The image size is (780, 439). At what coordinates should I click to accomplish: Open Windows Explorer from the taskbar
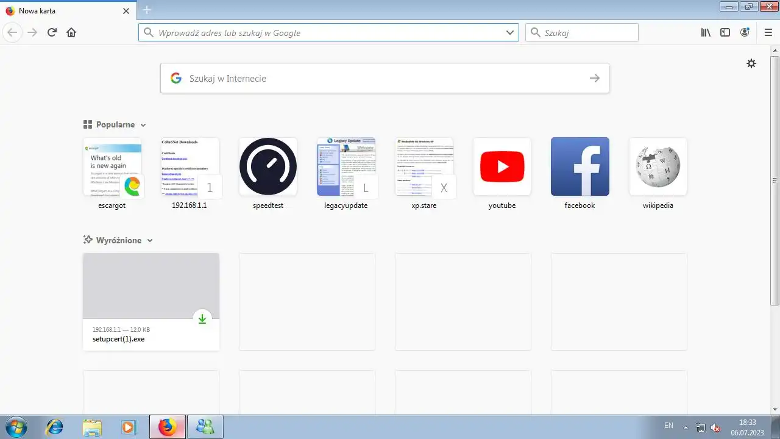click(92, 427)
